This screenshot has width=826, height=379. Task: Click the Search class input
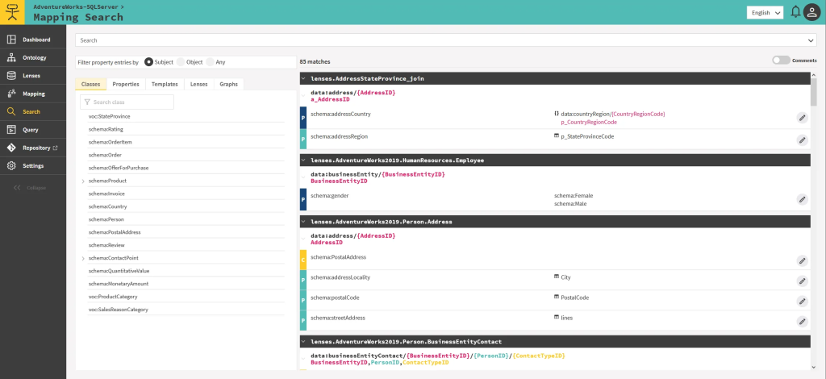[127, 102]
